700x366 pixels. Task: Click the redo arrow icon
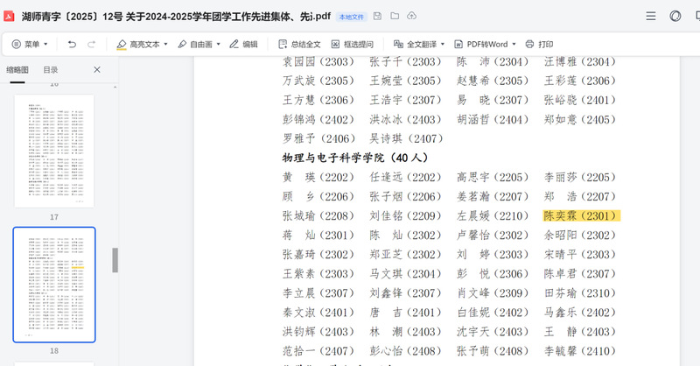(93, 44)
